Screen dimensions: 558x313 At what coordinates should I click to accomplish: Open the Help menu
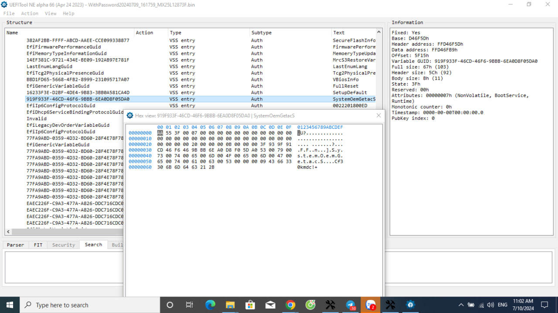pos(68,13)
